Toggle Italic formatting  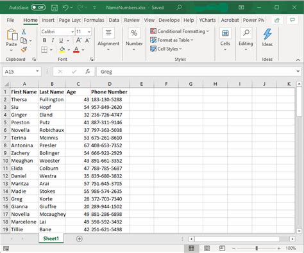[x=53, y=40]
